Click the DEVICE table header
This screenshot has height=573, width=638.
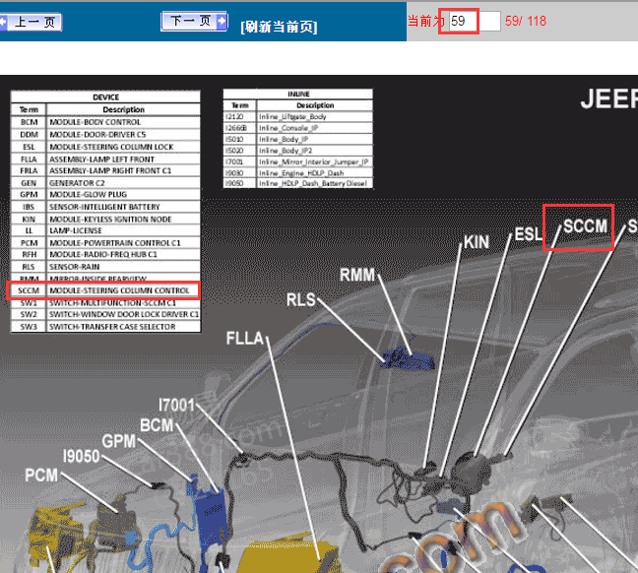105,97
